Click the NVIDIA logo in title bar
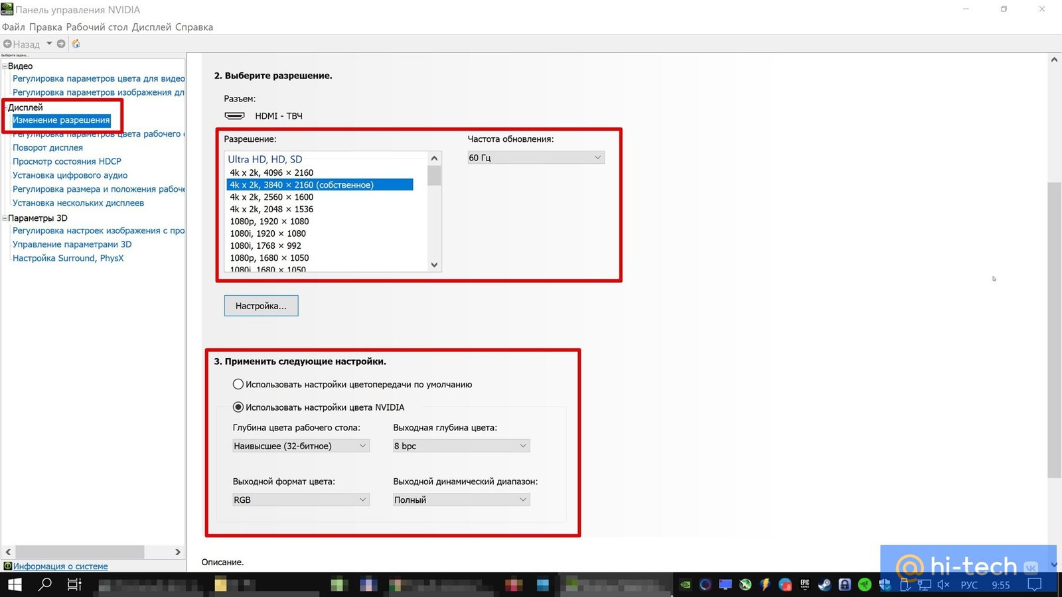 pos(7,9)
